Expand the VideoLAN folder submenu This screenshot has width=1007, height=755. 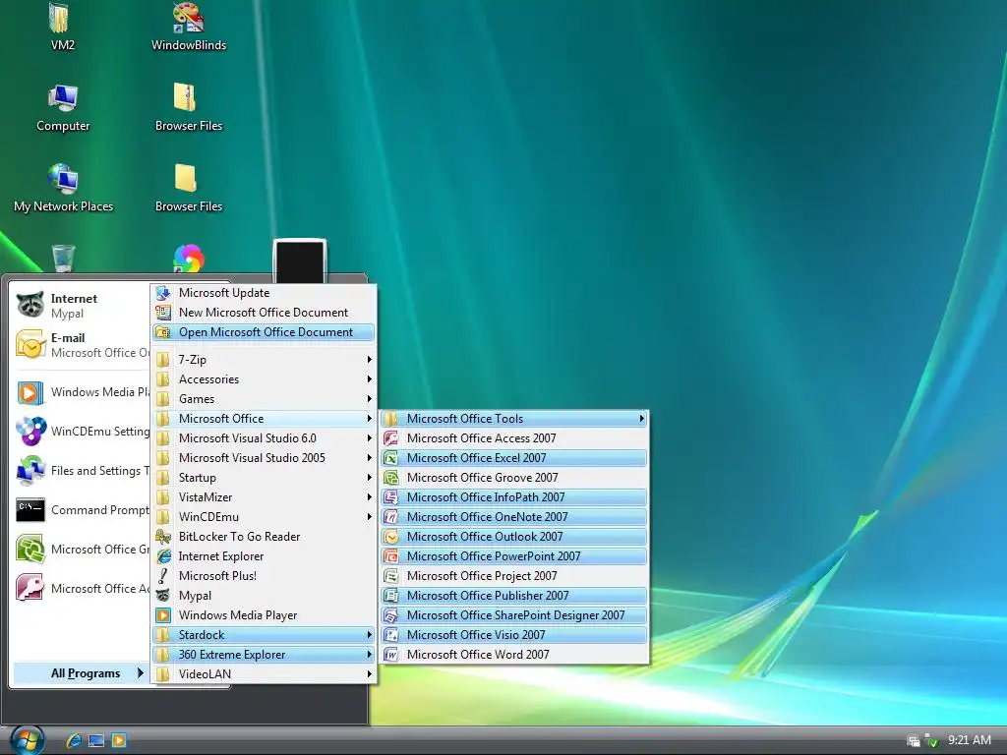264,674
